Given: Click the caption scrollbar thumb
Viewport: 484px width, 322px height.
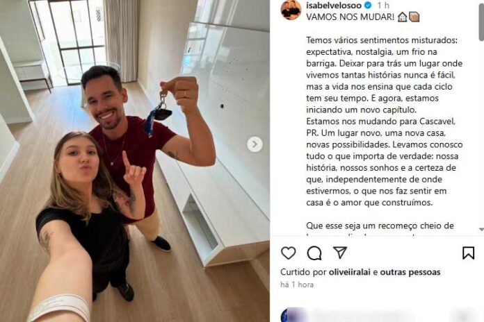Looking at the screenshot, I should pos(481,20).
